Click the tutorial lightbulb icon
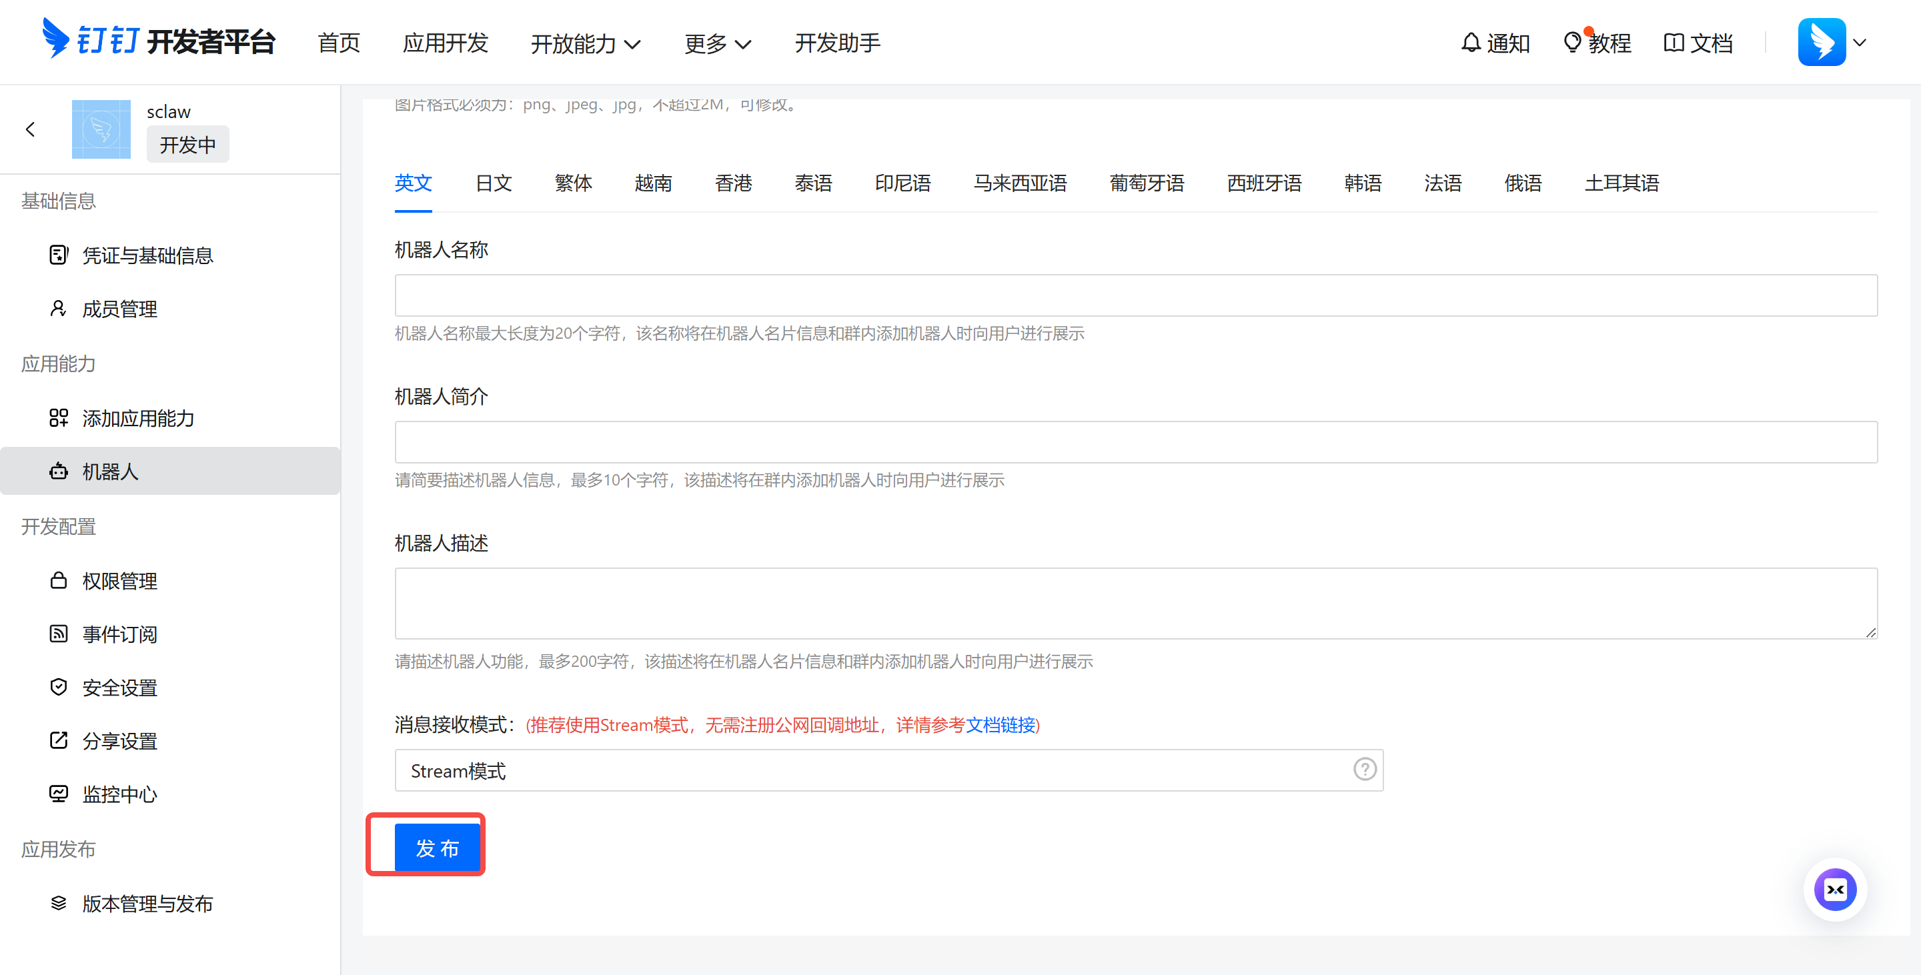 [x=1572, y=43]
